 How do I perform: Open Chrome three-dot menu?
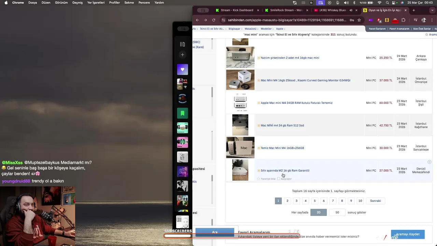[x=432, y=20]
